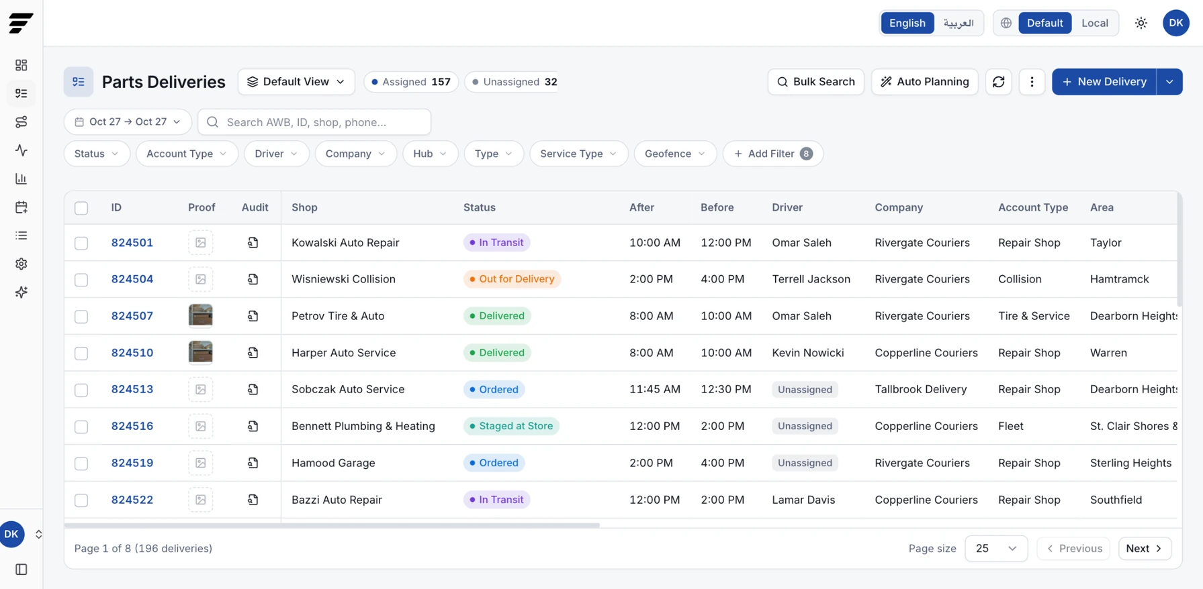The image size is (1203, 589).
Task: Click the New Delivery button
Action: click(1104, 82)
